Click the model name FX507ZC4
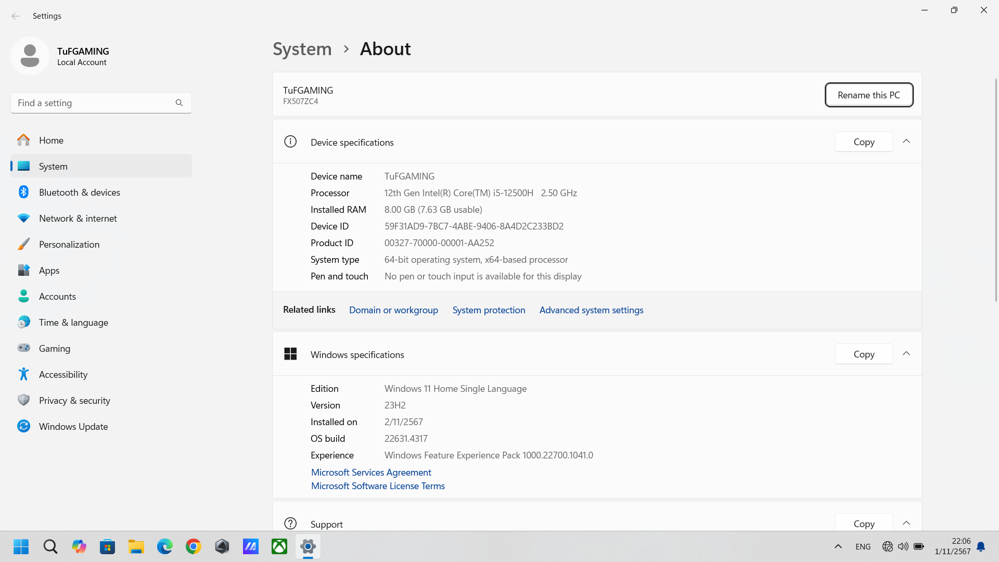This screenshot has height=562, width=999. (300, 101)
